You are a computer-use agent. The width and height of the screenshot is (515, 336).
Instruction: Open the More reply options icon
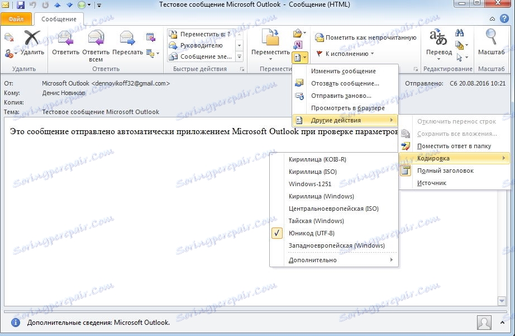[x=152, y=53]
